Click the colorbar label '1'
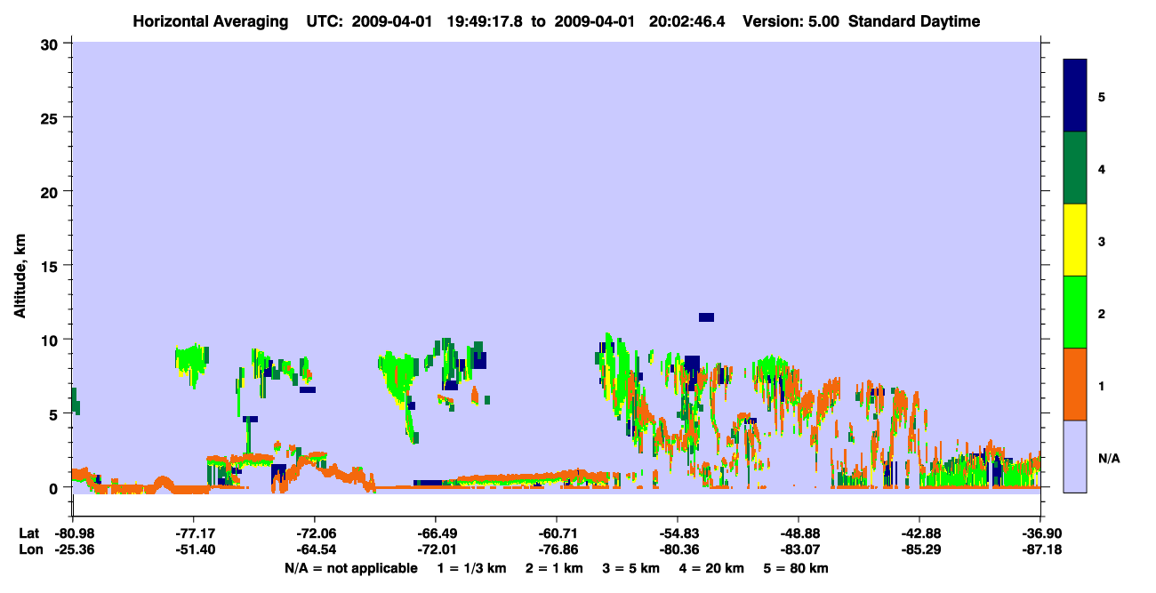Screen dimensions: 1156x593 click(x=1102, y=385)
